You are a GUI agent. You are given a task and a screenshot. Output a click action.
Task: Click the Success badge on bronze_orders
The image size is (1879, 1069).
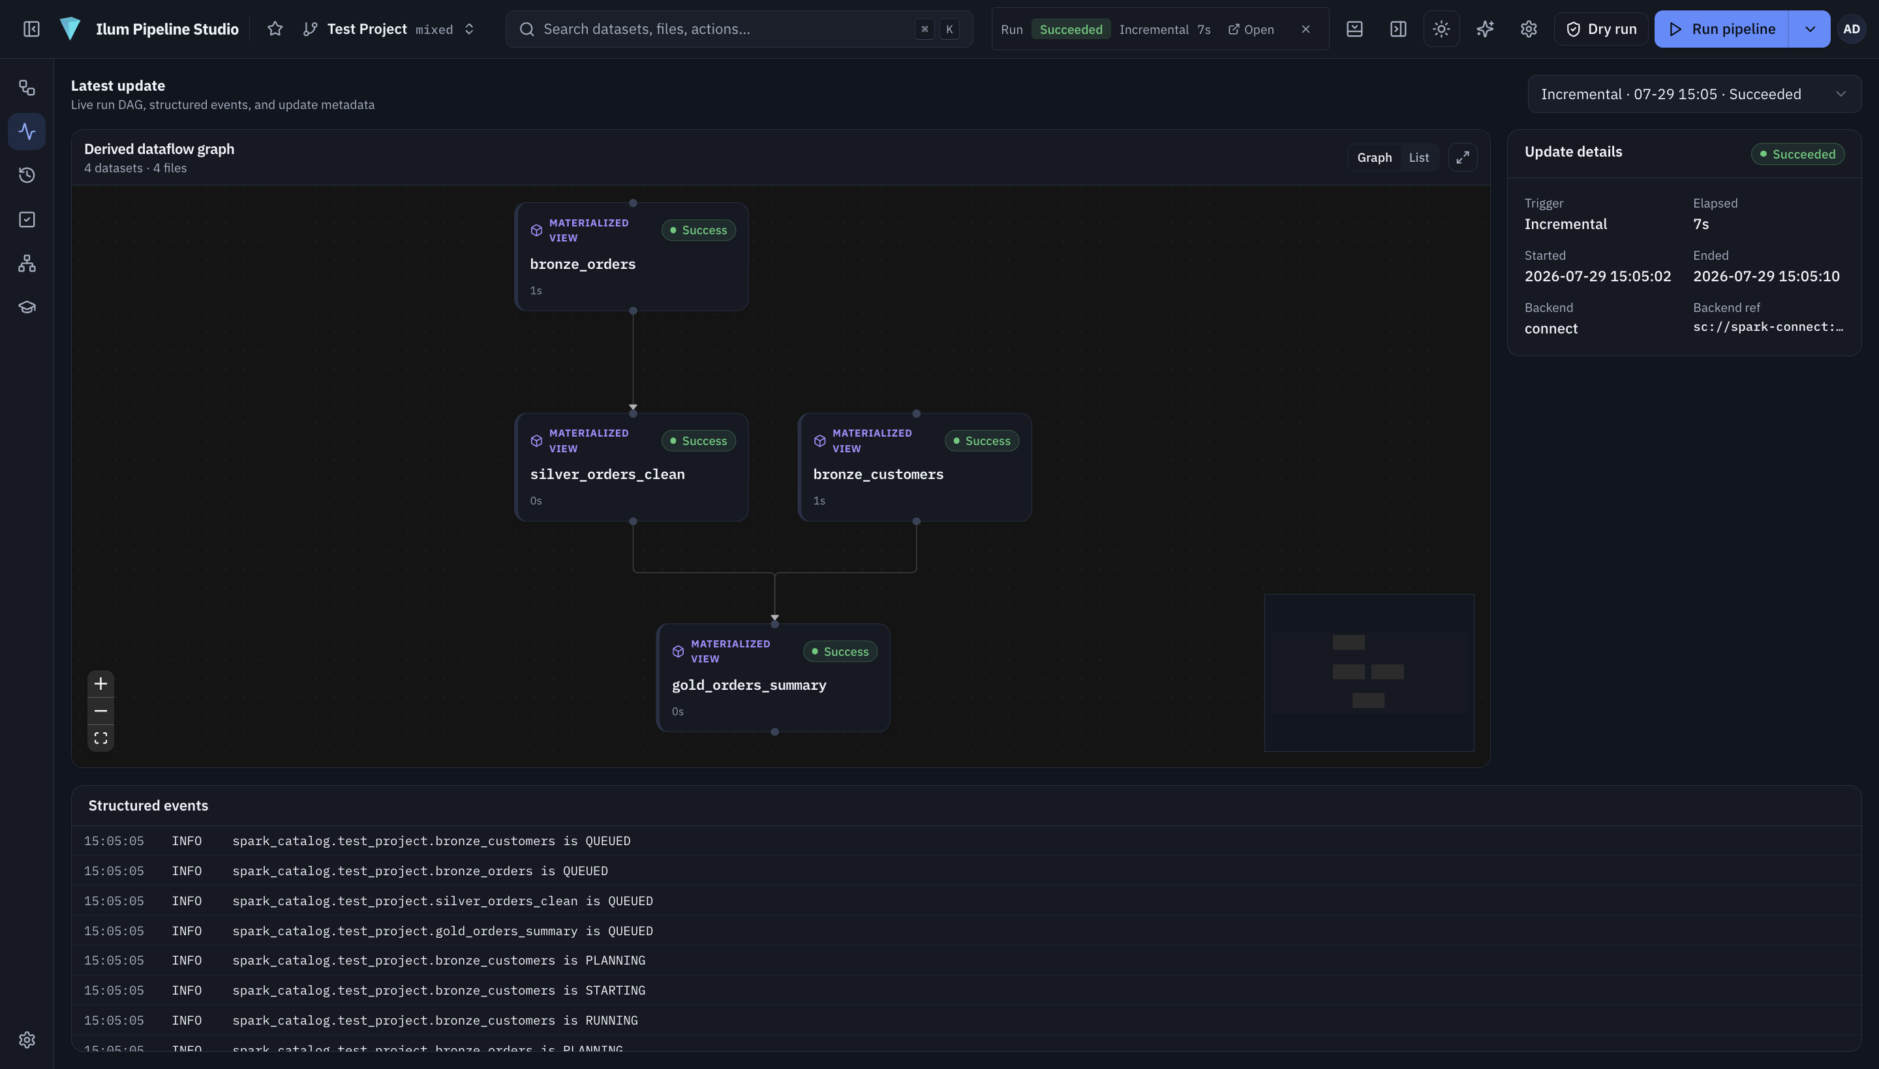coord(699,230)
